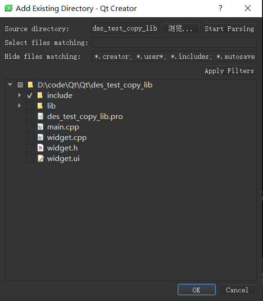The height and width of the screenshot is (301, 263).
Task: Open the help question mark button
Action: tap(221, 8)
